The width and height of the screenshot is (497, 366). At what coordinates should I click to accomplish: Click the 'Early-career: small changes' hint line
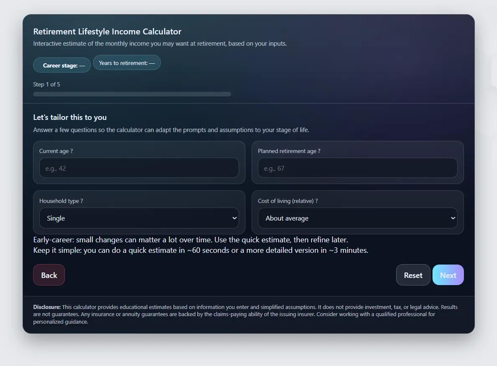(x=191, y=240)
